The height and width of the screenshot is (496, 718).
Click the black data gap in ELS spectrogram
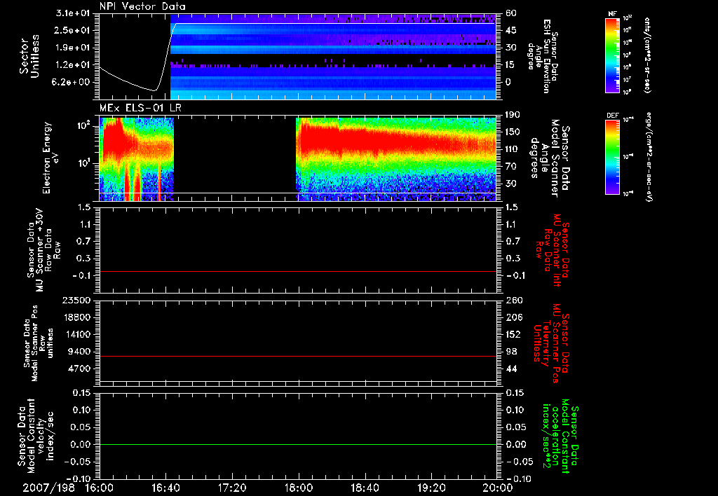tap(235, 158)
